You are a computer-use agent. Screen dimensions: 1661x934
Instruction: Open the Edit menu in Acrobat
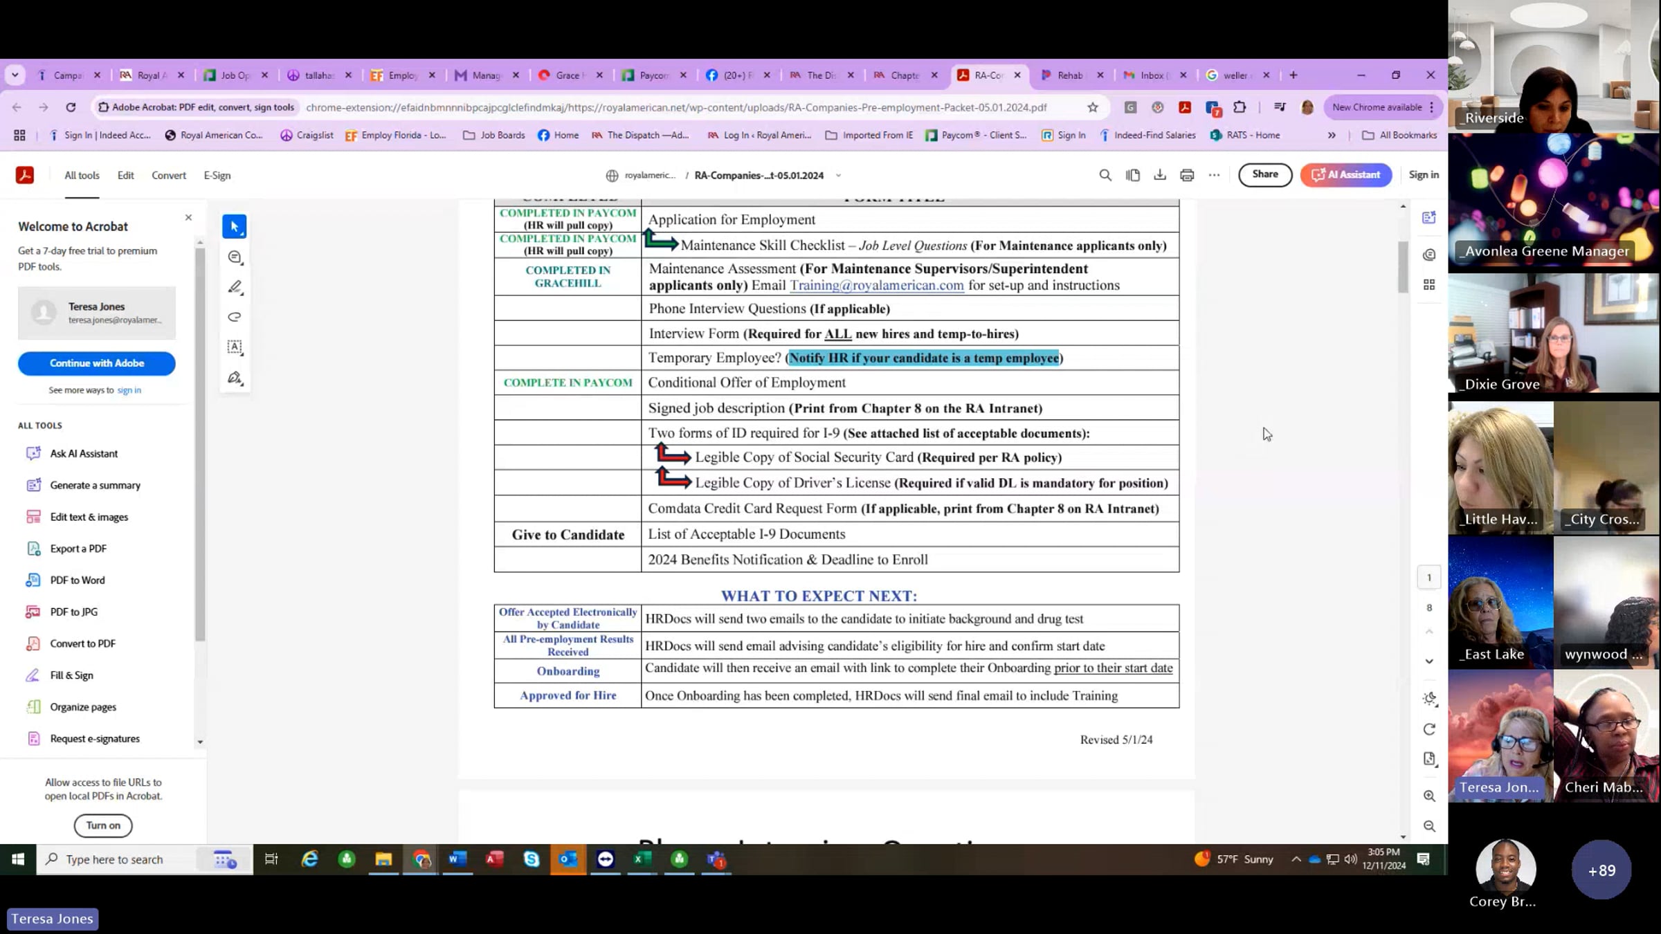point(125,176)
